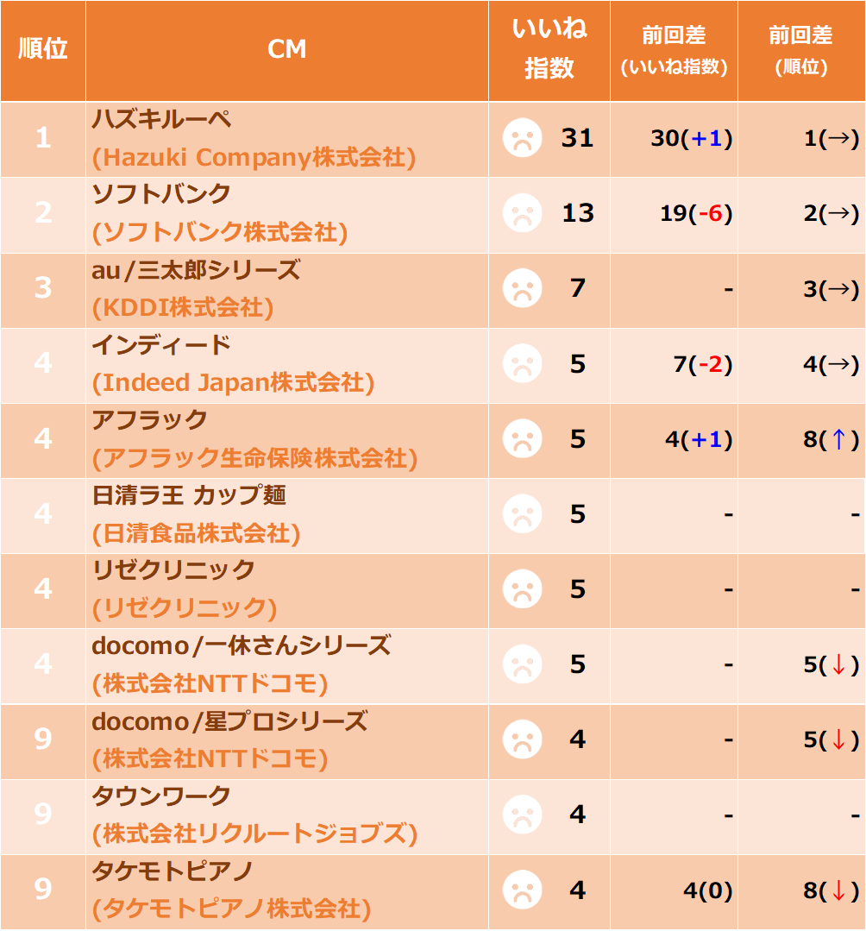Click the 前回差(いいね指数) header
The image size is (866, 931).
[674, 50]
